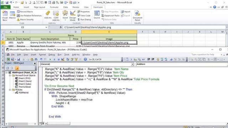This screenshot has height=128, width=228.
Task: Open VBA Run menu
Action: pyautogui.click(x=59, y=55)
